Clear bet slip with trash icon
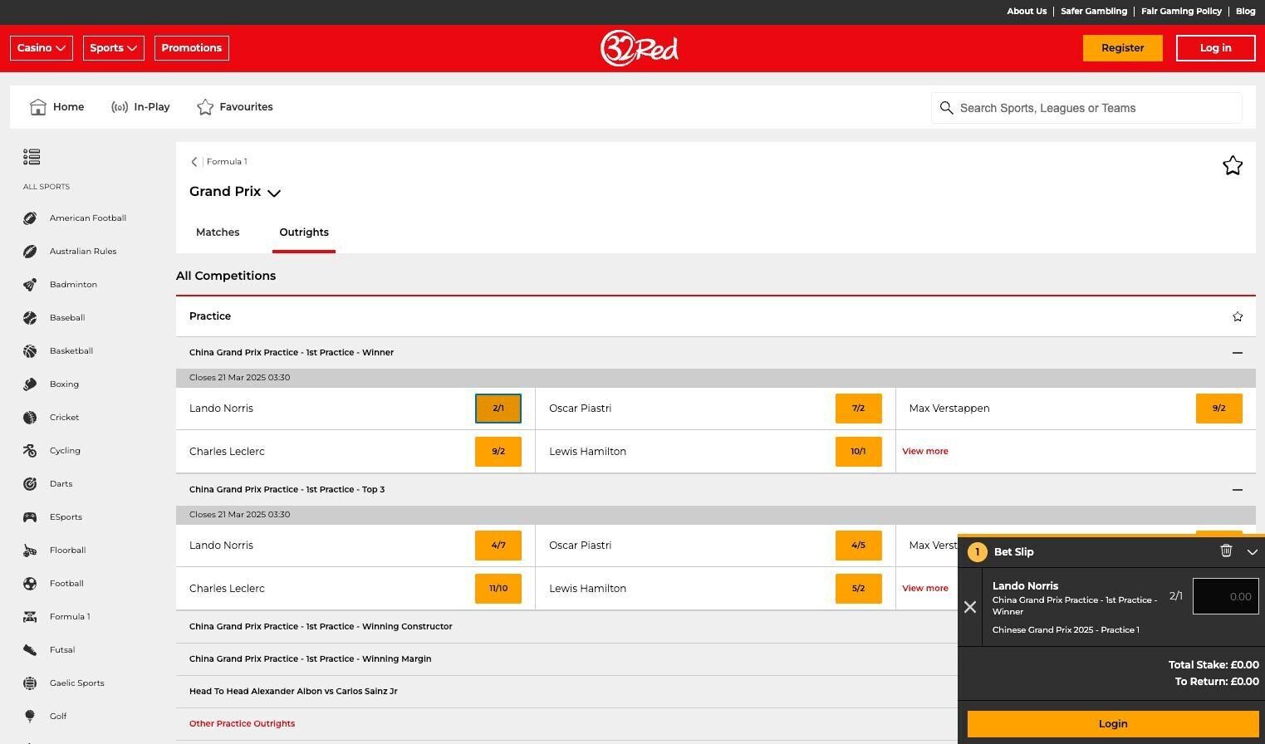 1226,551
